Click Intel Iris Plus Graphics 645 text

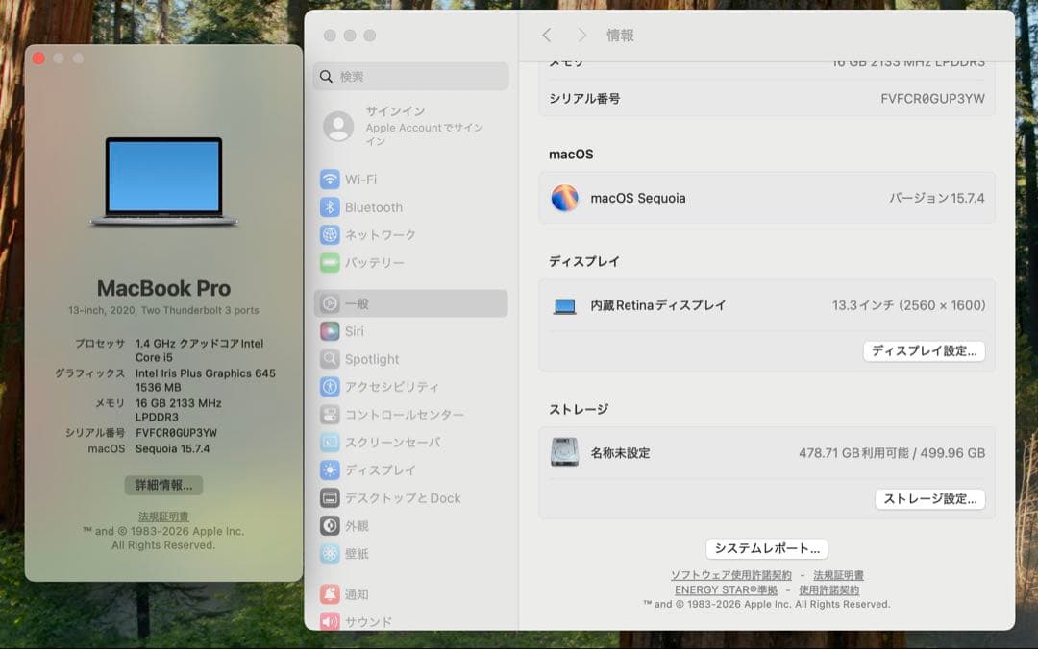point(206,373)
